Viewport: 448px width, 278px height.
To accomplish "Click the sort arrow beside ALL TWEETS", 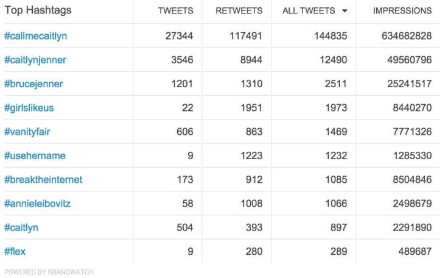I will (x=345, y=11).
